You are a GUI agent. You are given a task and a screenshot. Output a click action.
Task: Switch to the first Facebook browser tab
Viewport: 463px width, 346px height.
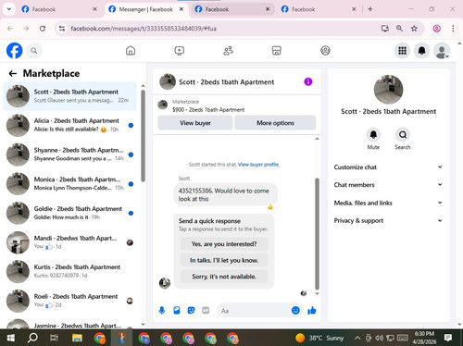pyautogui.click(x=58, y=9)
